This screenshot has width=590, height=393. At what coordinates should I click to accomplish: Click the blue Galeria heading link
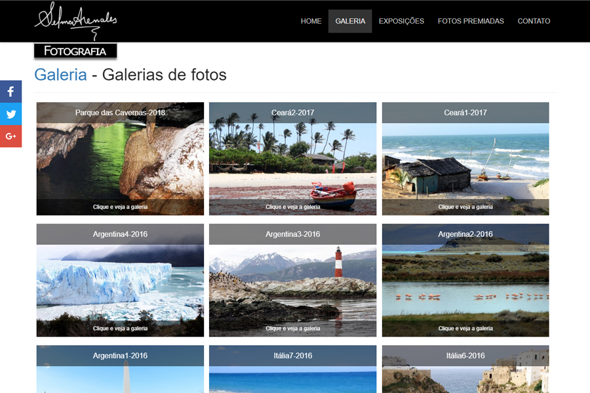[x=60, y=75]
